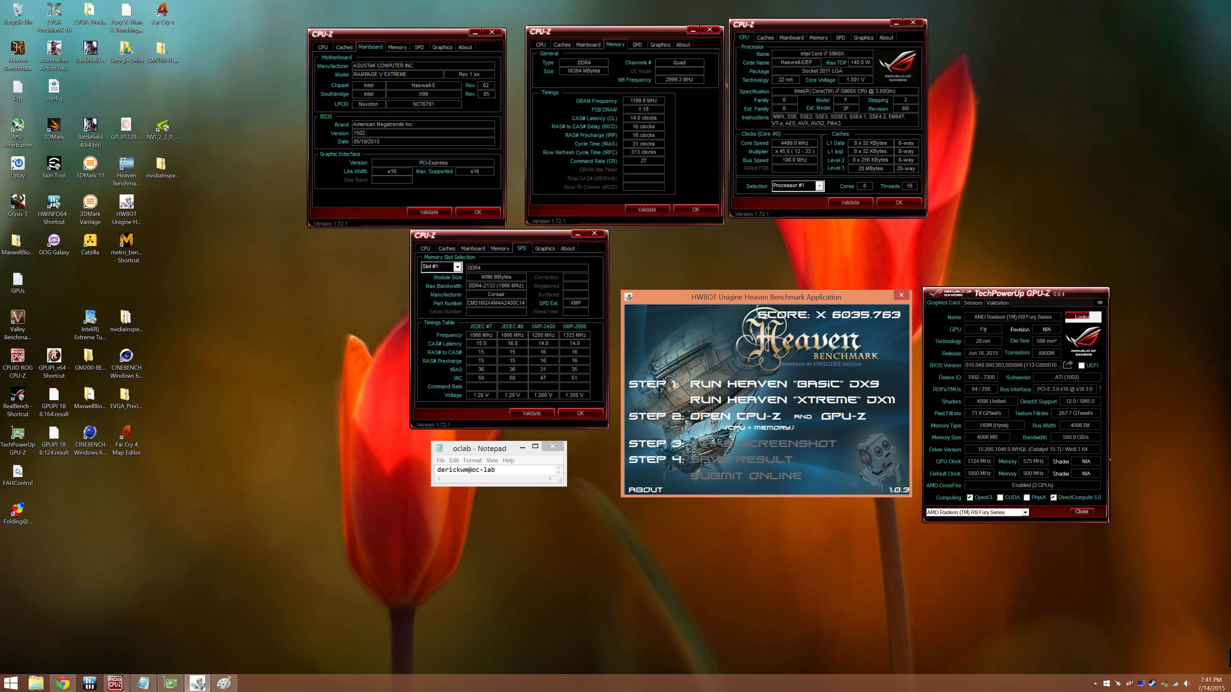Open the FAHControl desktop icon

[x=18, y=475]
